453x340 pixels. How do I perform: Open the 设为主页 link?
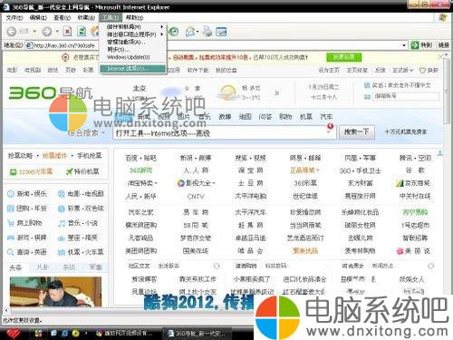[x=329, y=70]
